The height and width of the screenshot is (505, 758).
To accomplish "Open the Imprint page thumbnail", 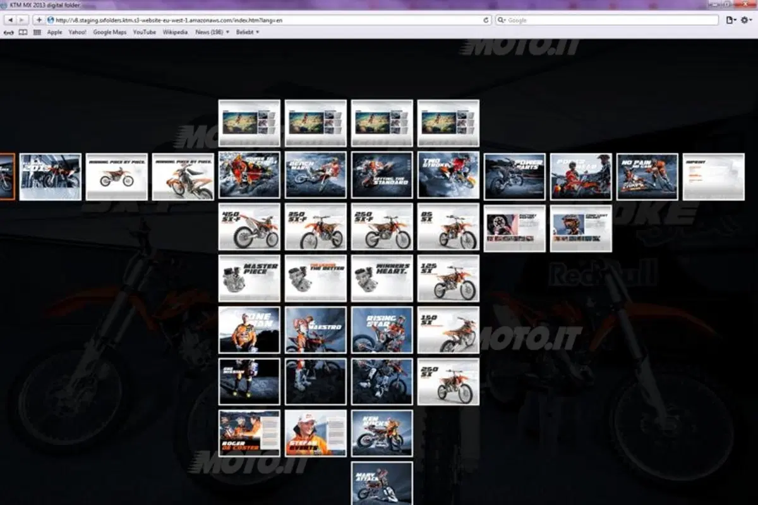I will [714, 176].
